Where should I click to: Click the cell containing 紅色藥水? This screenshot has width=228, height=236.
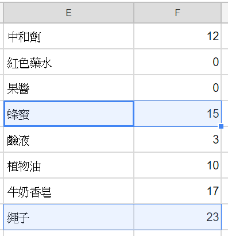pos(69,62)
